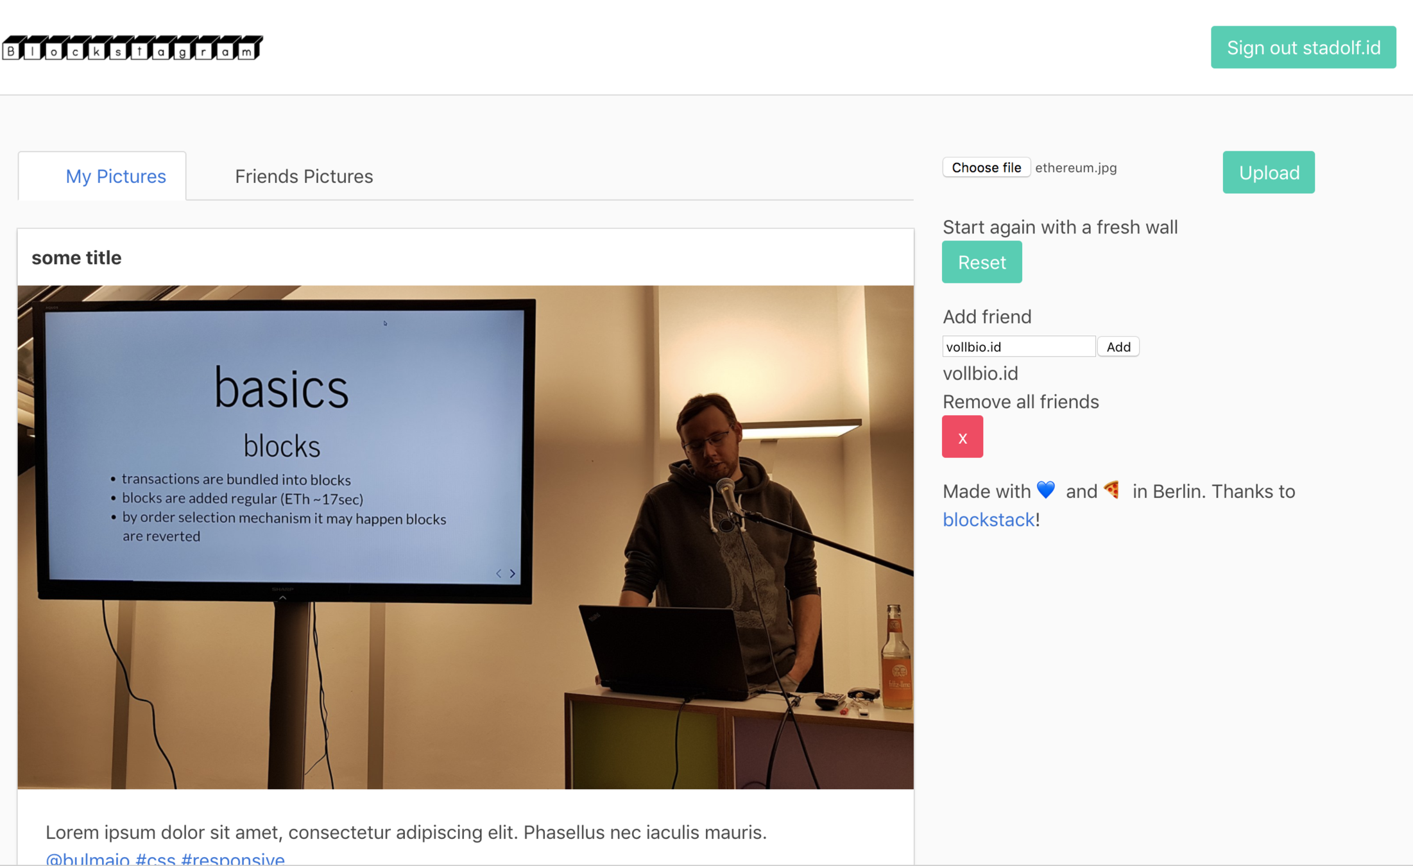Sign out stadolf.id
Screen dimensions: 1413x866
click(x=1303, y=47)
